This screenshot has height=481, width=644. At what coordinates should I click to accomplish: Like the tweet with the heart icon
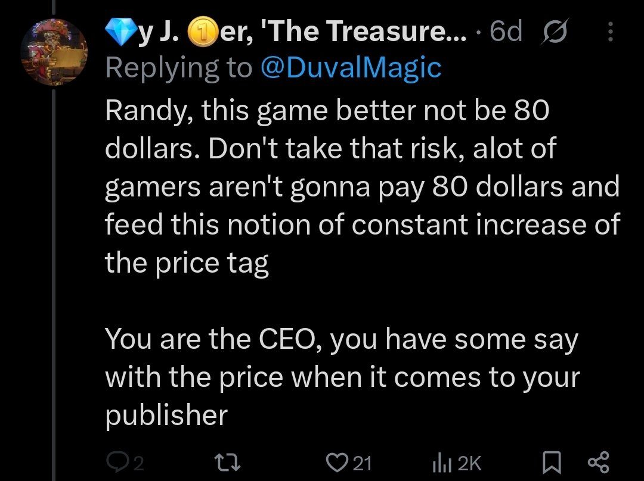336,463
